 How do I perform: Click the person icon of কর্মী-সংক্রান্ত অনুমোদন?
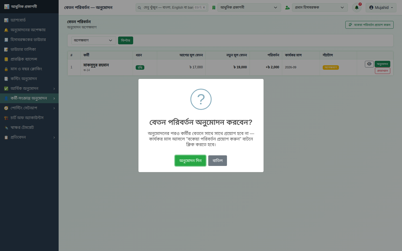[x=6, y=98]
